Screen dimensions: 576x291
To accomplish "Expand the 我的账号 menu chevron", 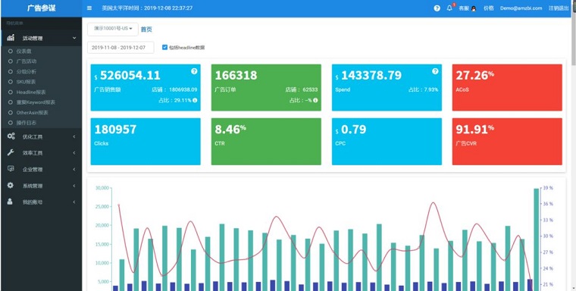I will pos(74,202).
